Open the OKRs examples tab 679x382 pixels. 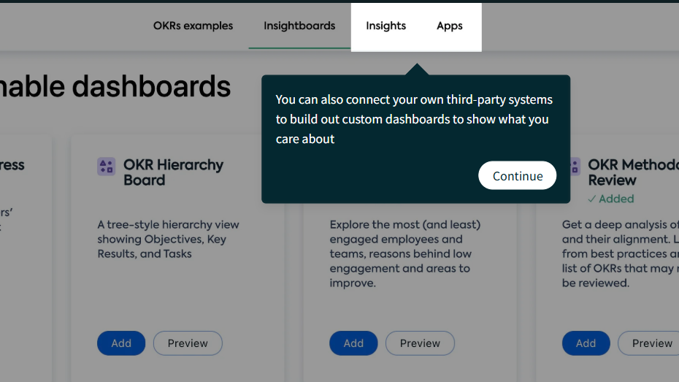click(x=193, y=26)
